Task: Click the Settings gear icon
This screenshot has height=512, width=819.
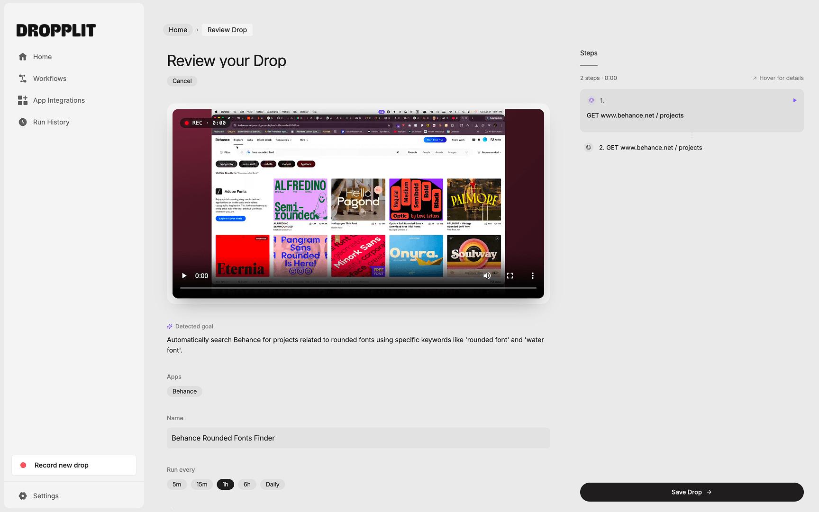Action: pos(23,495)
